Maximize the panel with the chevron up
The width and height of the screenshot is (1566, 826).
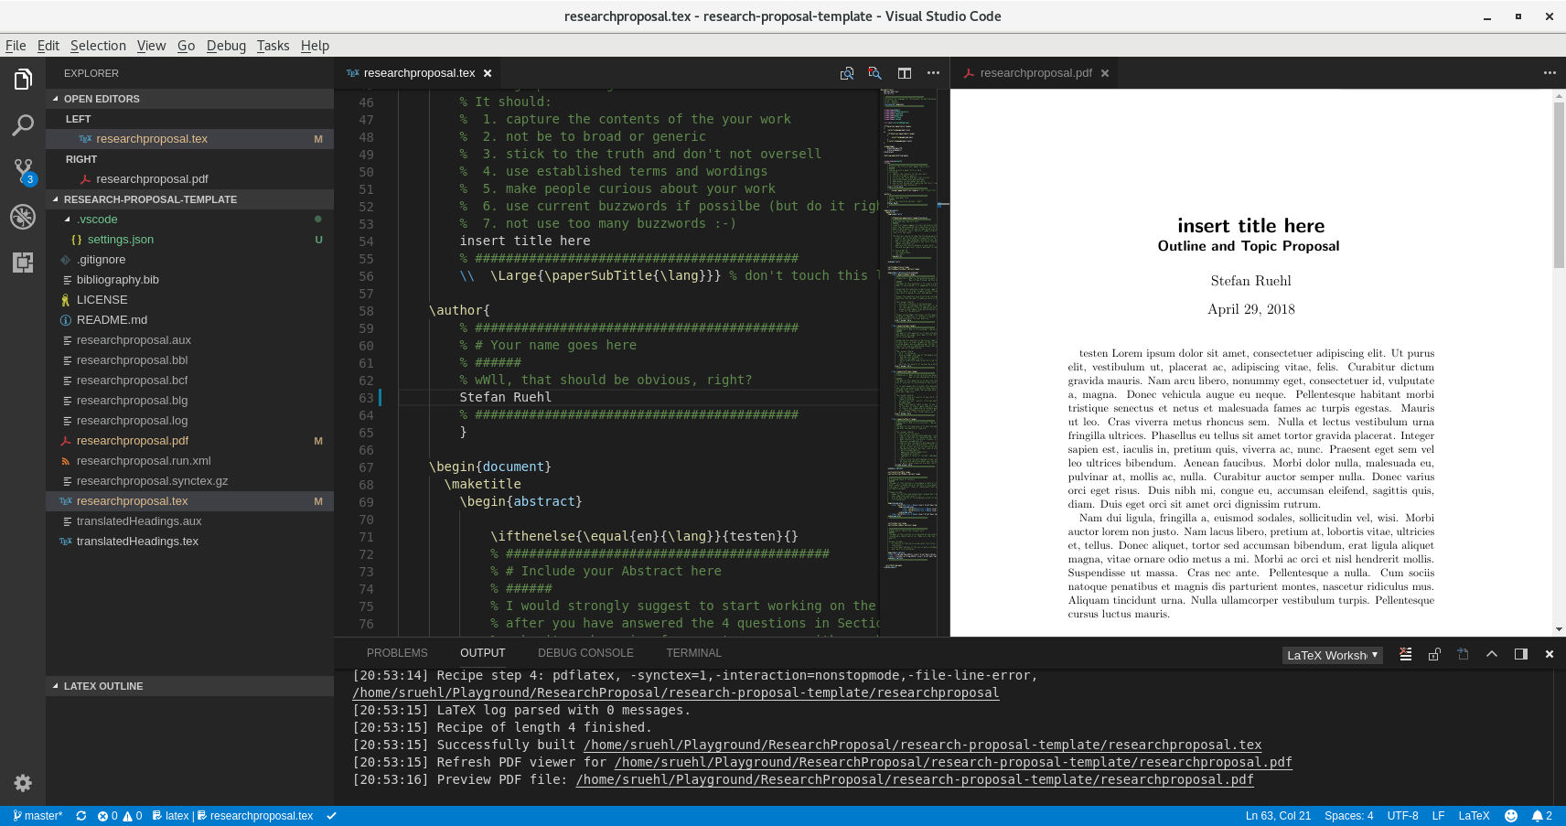[x=1492, y=654]
